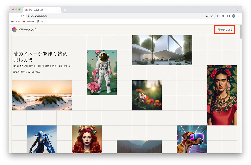Bookmark this page with the star icon
251x165 pixels.
217,16
